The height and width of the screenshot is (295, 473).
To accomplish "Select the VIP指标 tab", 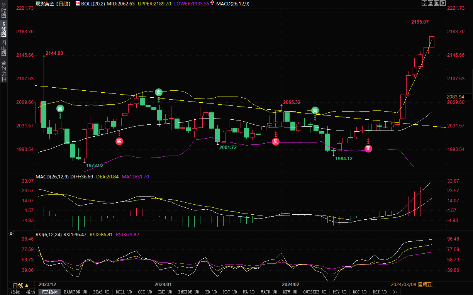I will tap(49, 292).
